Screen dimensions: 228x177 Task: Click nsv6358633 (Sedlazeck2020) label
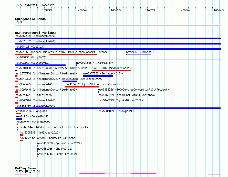[40, 132]
